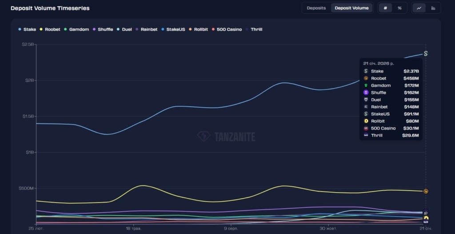Viewport: 455px width, 234px height.
Task: Toggle Gamdom series visibility
Action: point(76,29)
